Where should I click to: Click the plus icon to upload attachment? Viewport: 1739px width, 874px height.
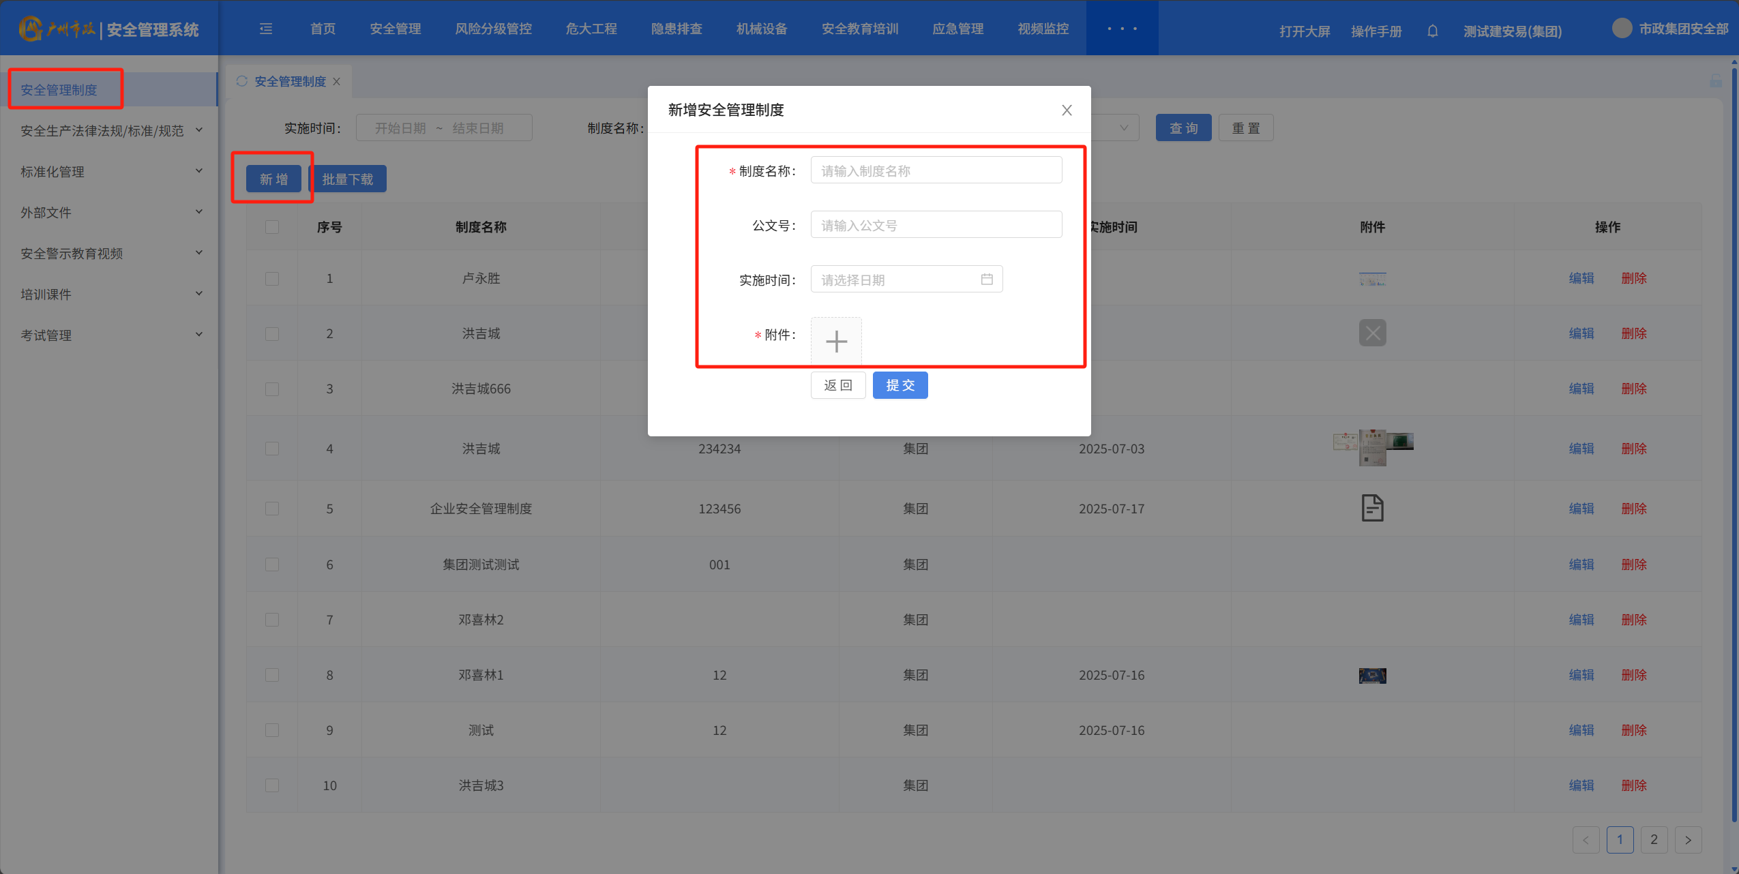point(836,341)
